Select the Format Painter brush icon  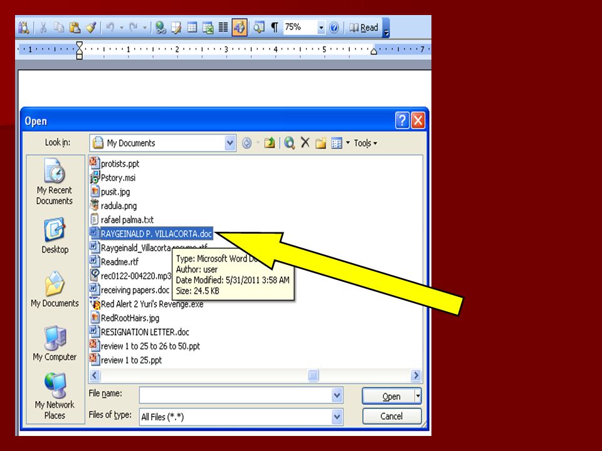(91, 28)
